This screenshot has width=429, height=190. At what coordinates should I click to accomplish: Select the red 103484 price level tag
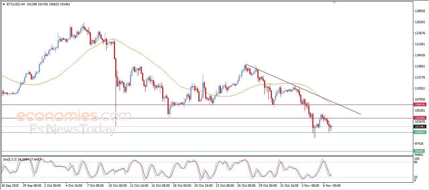[420, 118]
